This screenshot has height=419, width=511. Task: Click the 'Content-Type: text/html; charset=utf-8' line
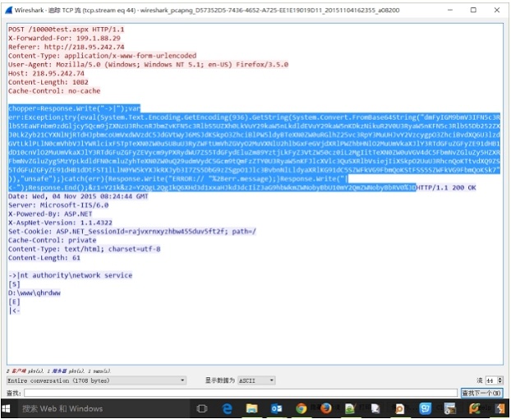85,249
